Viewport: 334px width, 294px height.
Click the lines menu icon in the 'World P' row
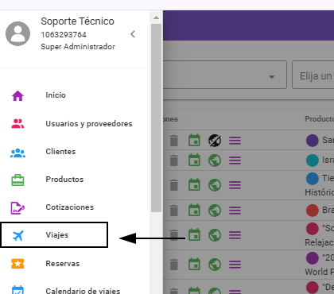(235, 265)
